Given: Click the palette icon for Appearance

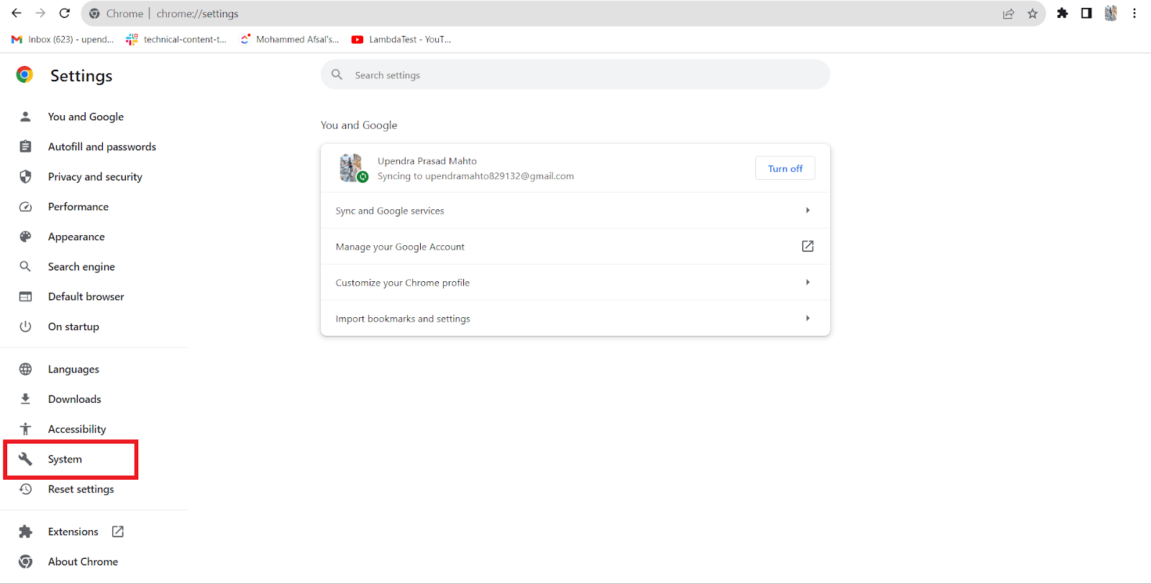Looking at the screenshot, I should coord(25,237).
